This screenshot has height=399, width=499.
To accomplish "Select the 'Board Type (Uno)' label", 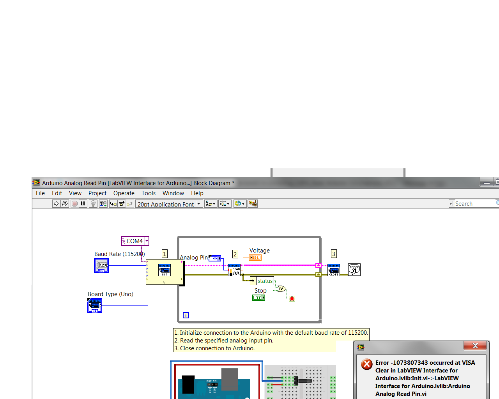I will point(110,294).
